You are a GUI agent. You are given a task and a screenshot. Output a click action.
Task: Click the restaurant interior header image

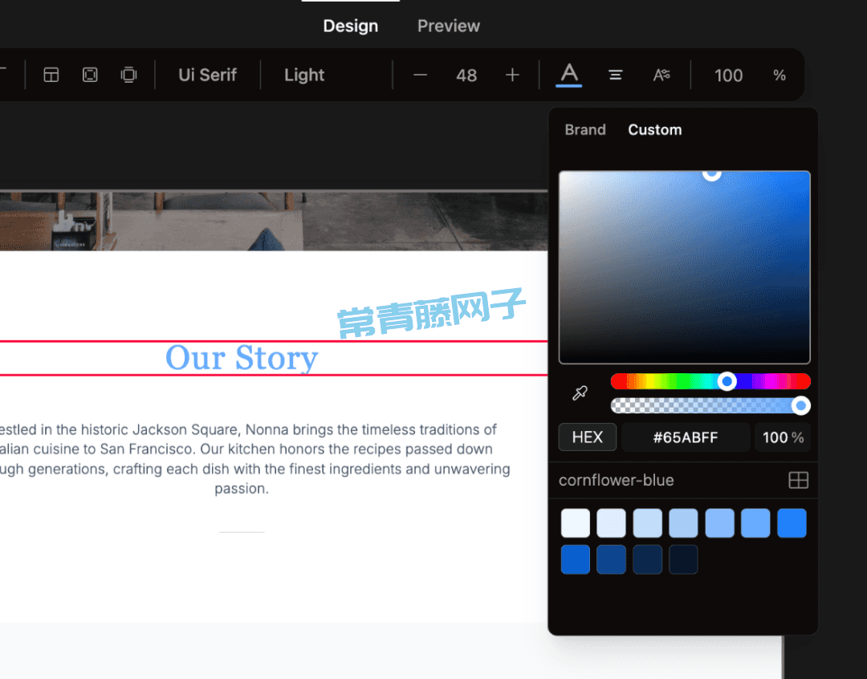point(274,221)
